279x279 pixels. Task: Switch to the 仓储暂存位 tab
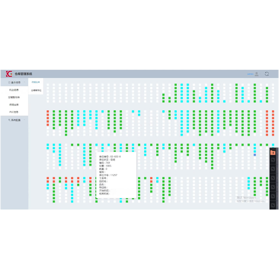(36, 90)
